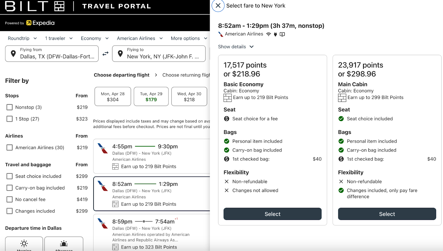Select the Main Cabin fare
443x251 pixels.
[x=387, y=214]
